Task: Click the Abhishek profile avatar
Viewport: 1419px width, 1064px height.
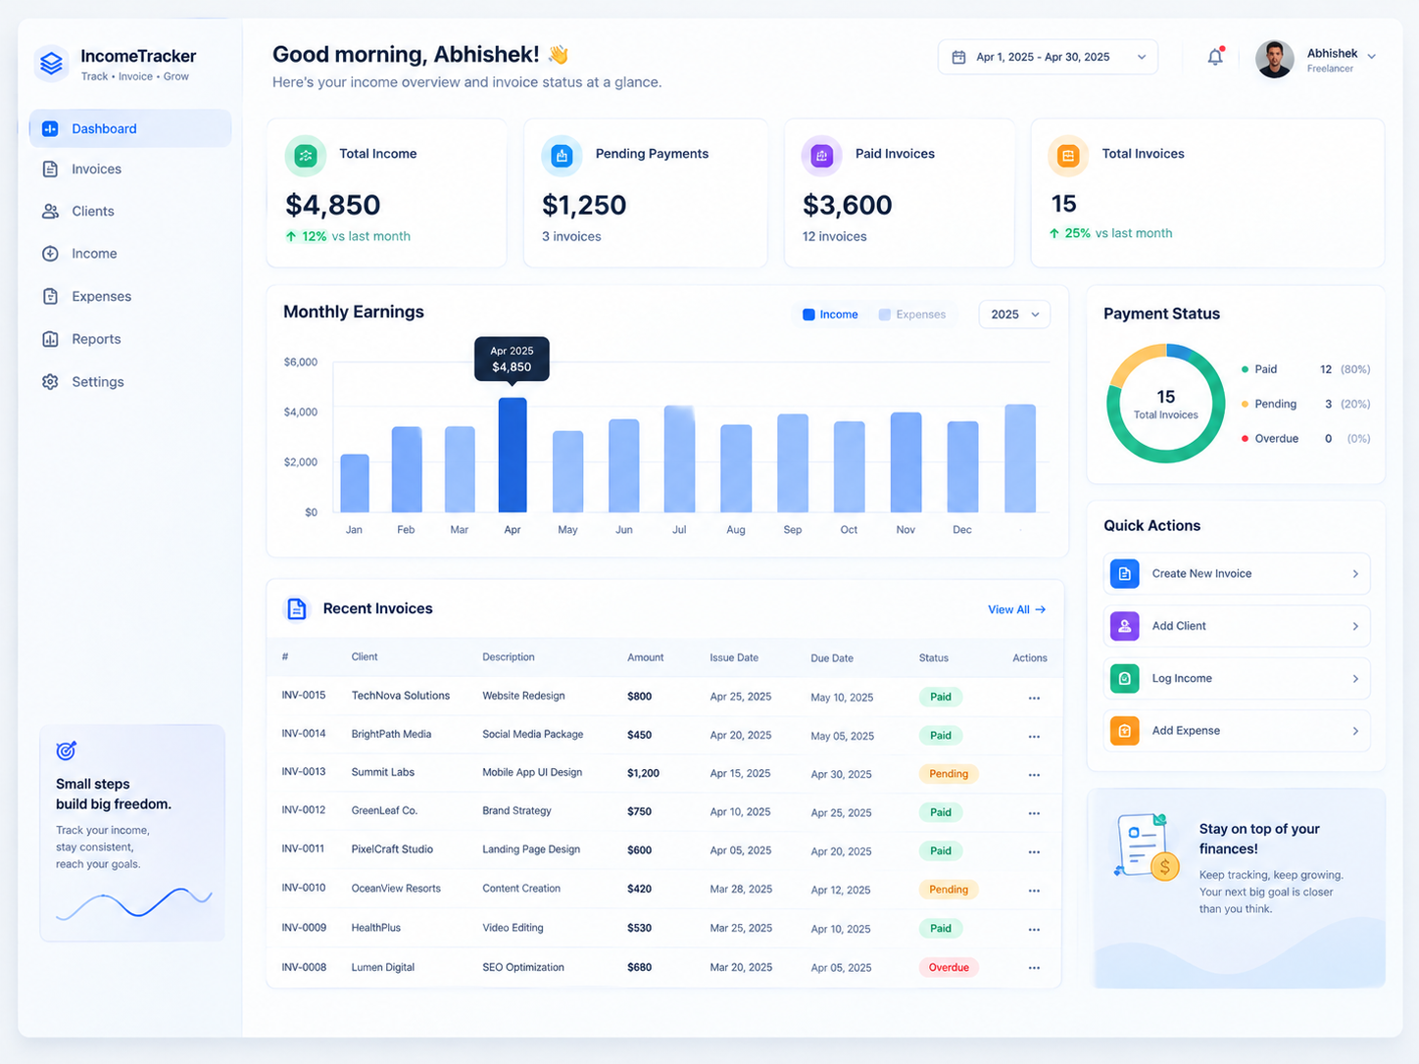Action: 1274,59
